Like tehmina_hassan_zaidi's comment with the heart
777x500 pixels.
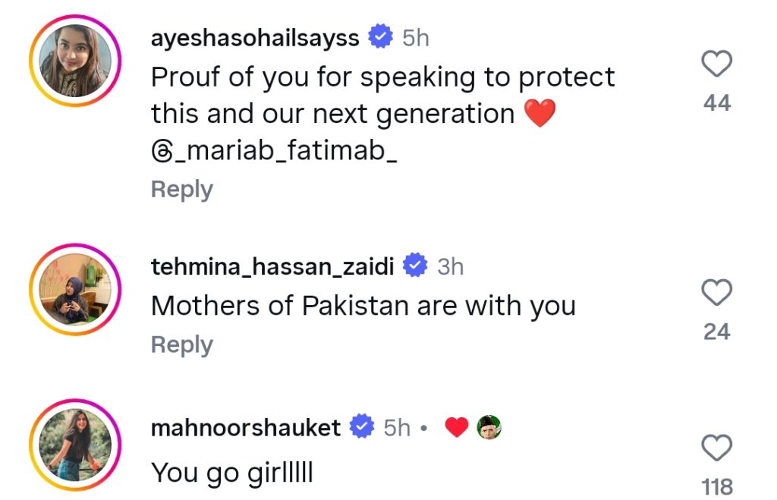pos(716,292)
